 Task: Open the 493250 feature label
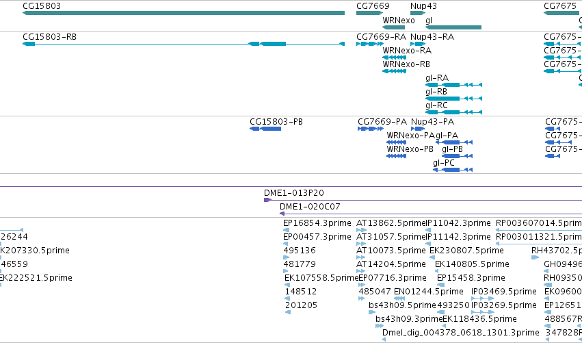click(x=453, y=305)
